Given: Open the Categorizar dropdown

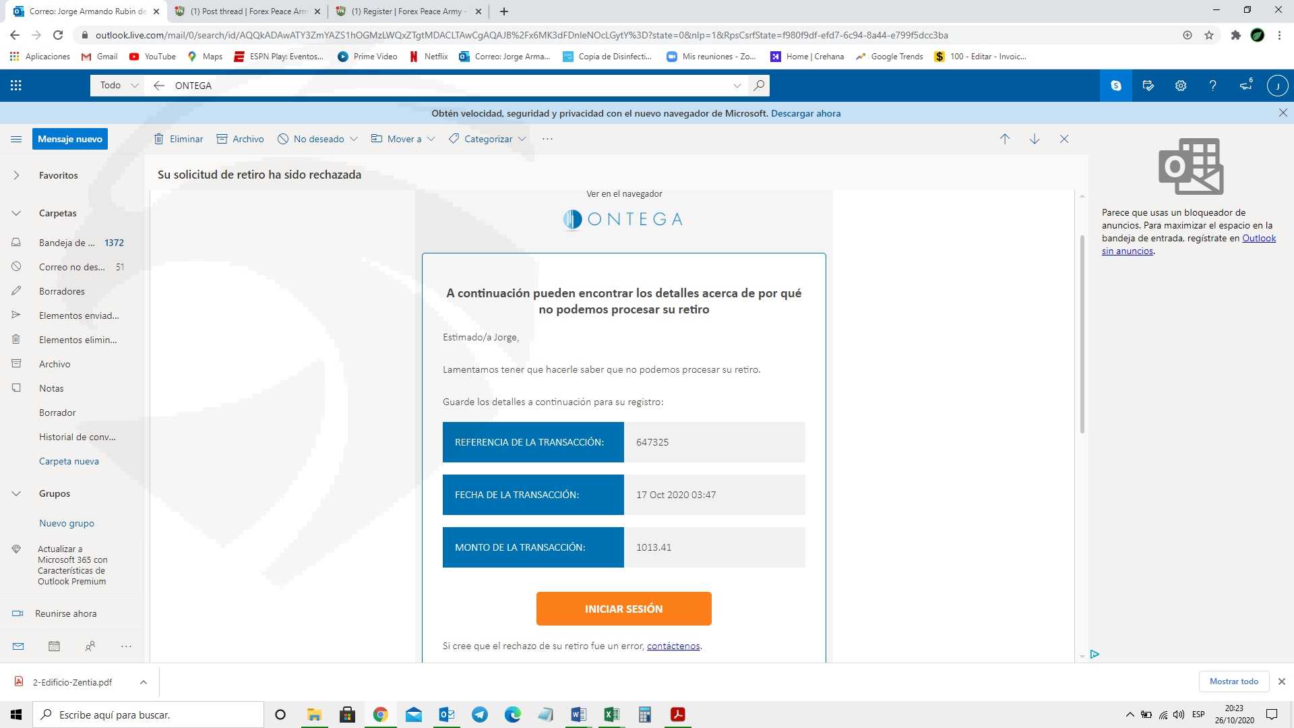Looking at the screenshot, I should tap(487, 139).
